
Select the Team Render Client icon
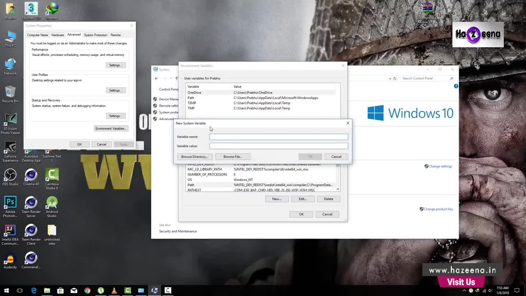pos(31,235)
